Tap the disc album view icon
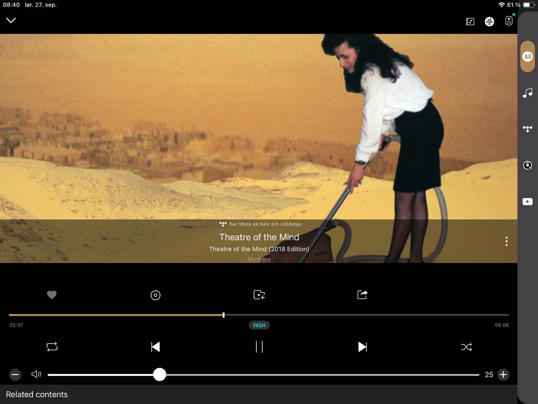Screen dimensions: 538x404 (x=155, y=295)
